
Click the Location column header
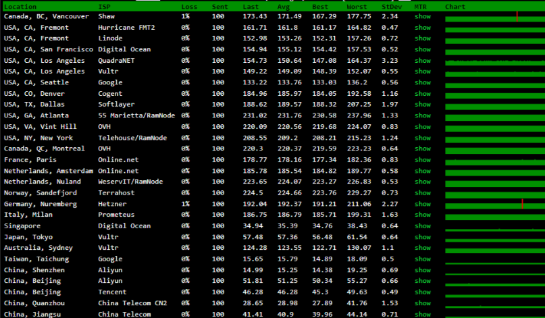20,7
